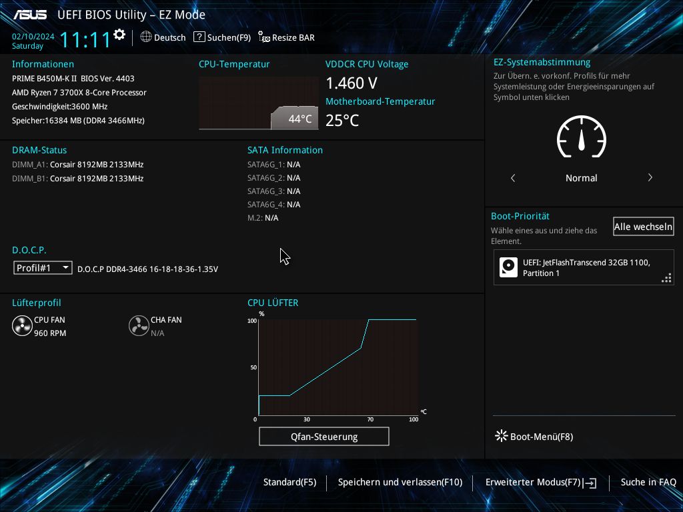Click Geschwindigkeit:3600 MHz line
Image resolution: width=683 pixels, height=512 pixels.
59,106
